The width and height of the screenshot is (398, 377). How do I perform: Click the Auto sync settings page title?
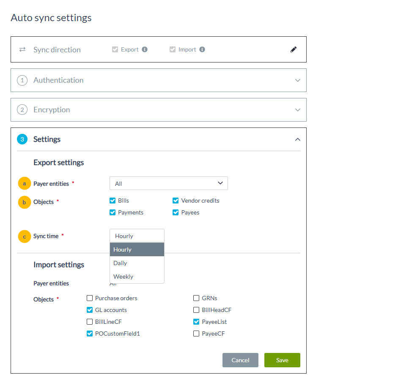pos(51,18)
